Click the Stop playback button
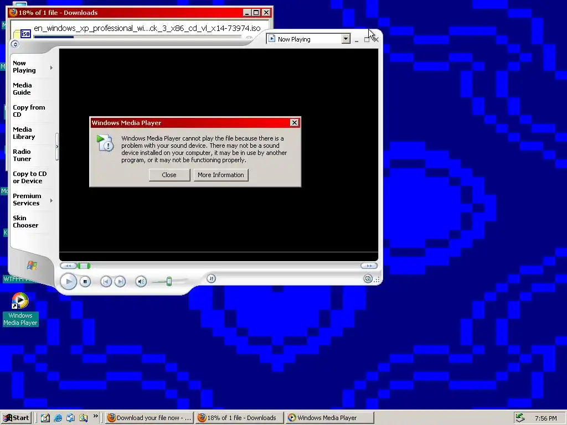The width and height of the screenshot is (567, 425). (x=85, y=282)
